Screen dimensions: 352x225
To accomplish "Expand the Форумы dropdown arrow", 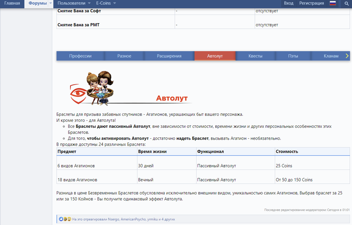I will [x=51, y=4].
